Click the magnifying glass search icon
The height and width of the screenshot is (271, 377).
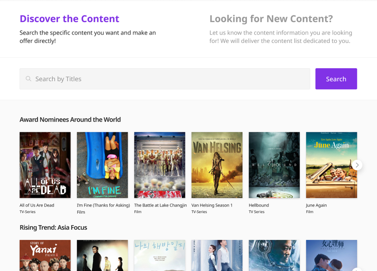28,79
